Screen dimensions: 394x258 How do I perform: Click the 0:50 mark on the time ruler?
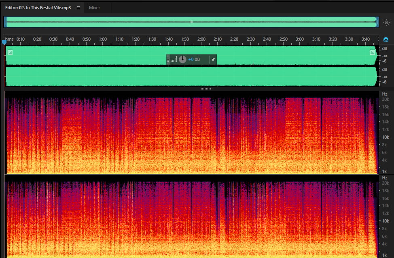coord(87,39)
